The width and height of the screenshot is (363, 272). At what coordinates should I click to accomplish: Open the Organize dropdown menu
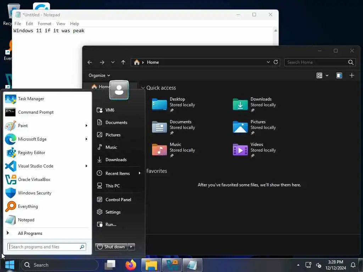[x=99, y=75]
